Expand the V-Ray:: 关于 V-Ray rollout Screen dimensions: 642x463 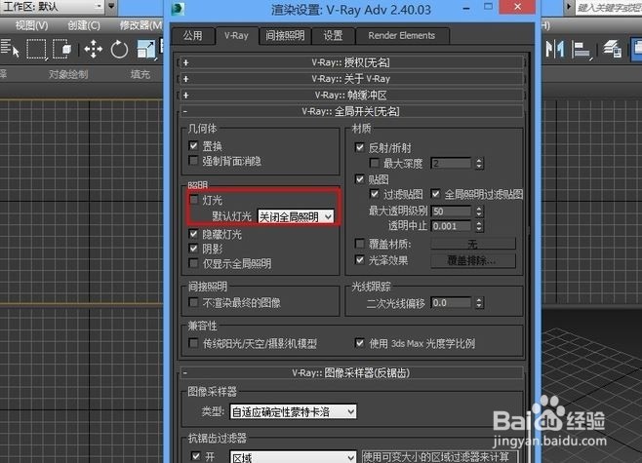point(351,79)
